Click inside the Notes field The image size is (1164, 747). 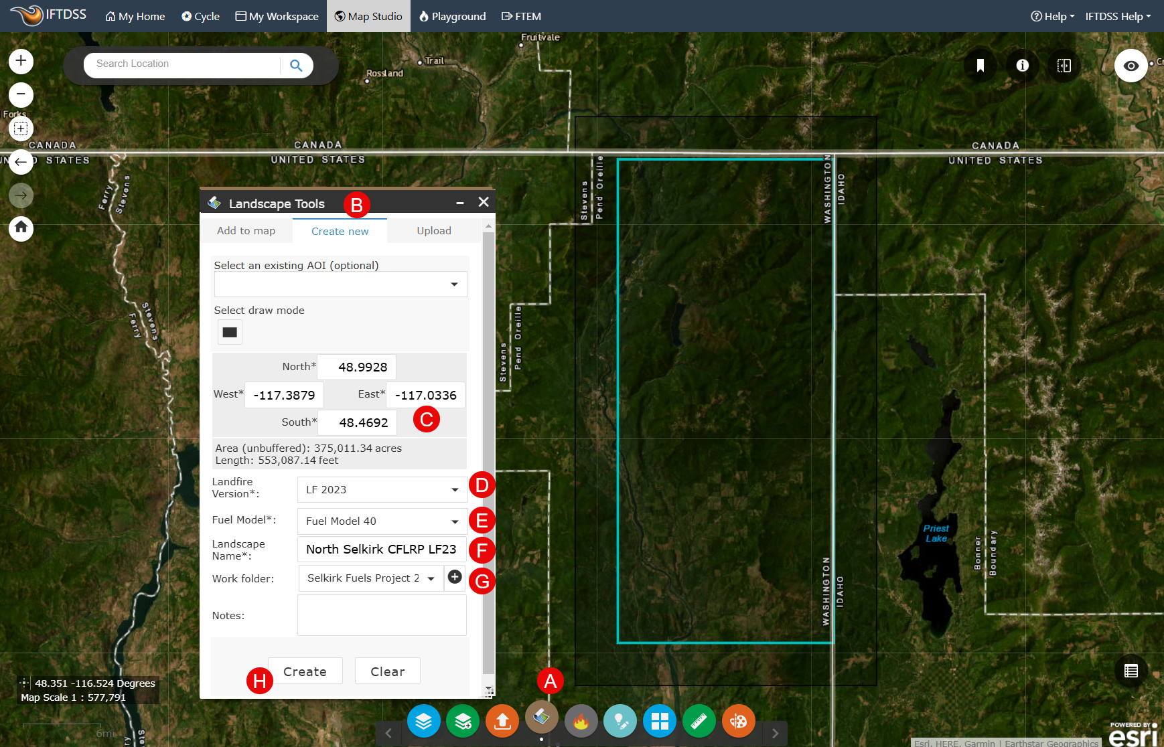point(382,614)
